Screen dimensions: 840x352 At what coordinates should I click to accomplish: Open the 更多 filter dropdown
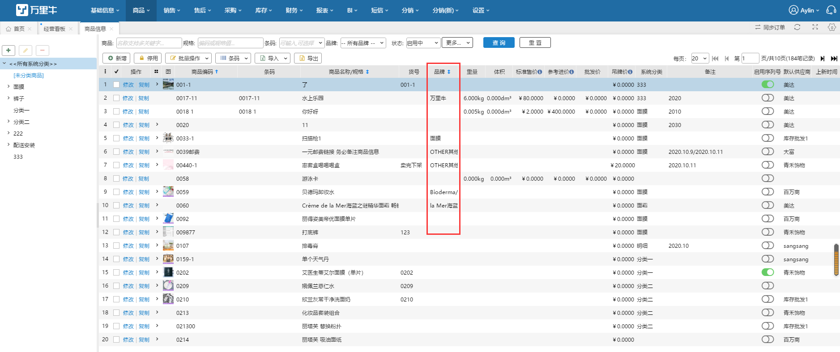[457, 42]
